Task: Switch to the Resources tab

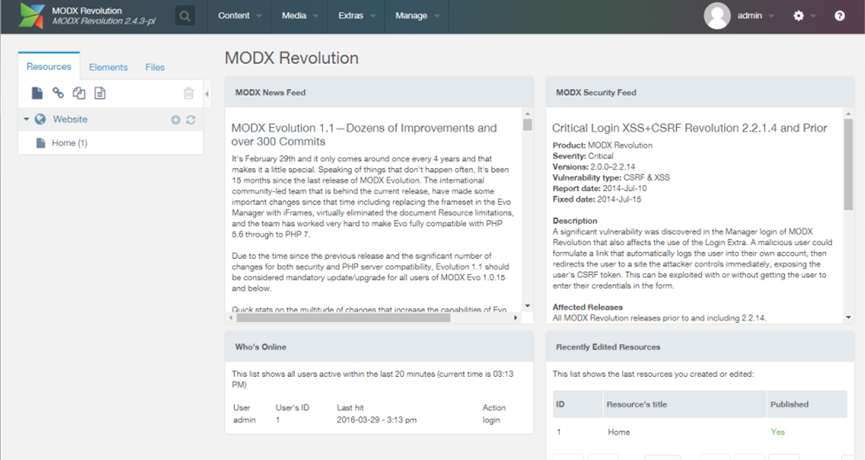Action: [49, 66]
